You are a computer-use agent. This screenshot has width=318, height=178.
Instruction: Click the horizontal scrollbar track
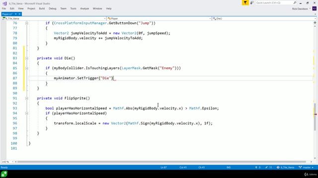click(161, 162)
